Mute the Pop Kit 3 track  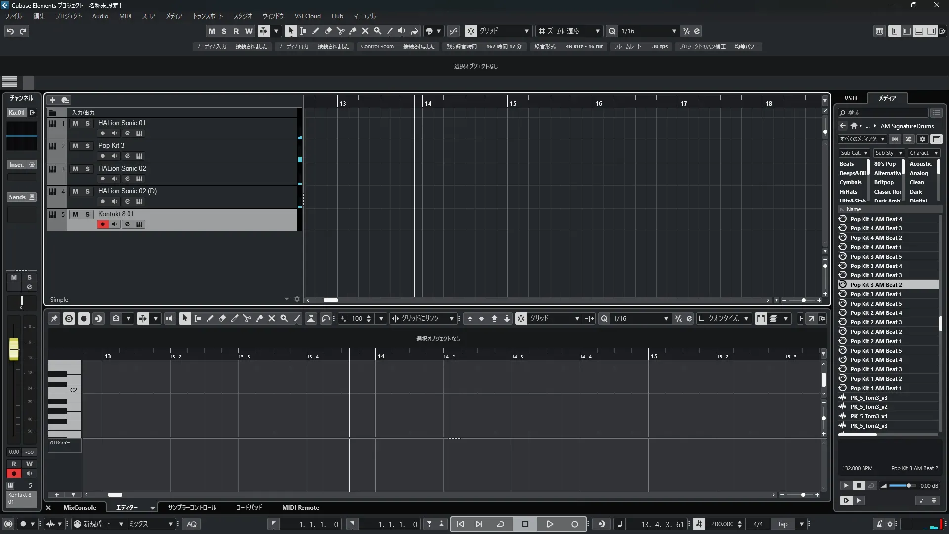coord(75,146)
